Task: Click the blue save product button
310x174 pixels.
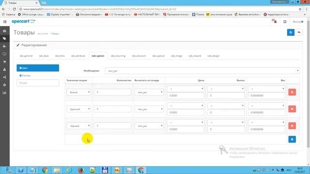Action: [x=291, y=32]
